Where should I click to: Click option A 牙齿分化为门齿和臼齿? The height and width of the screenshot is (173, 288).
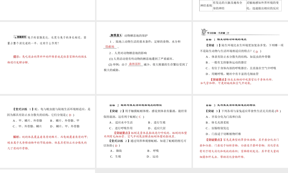coord(223,117)
